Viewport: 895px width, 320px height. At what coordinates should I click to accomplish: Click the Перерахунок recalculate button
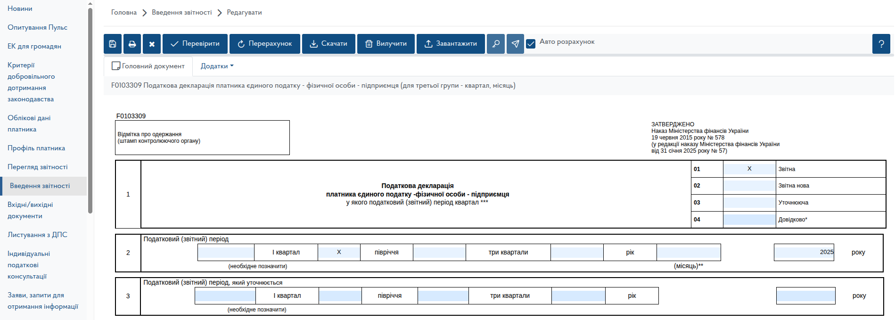tap(264, 44)
